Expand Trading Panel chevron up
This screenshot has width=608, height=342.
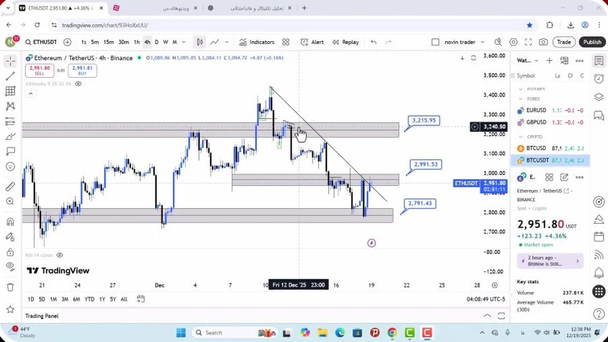487,316
